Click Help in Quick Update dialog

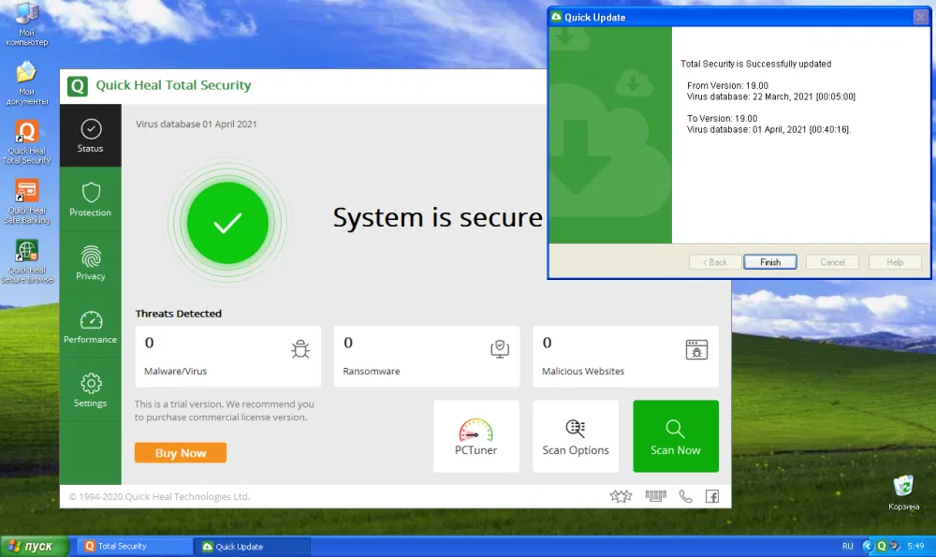tap(895, 262)
